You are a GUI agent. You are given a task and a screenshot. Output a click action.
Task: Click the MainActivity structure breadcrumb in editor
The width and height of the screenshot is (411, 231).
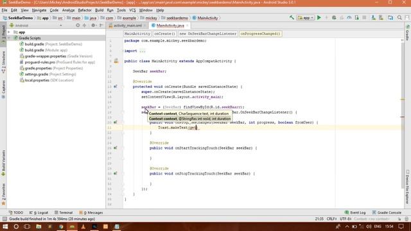coord(137,34)
